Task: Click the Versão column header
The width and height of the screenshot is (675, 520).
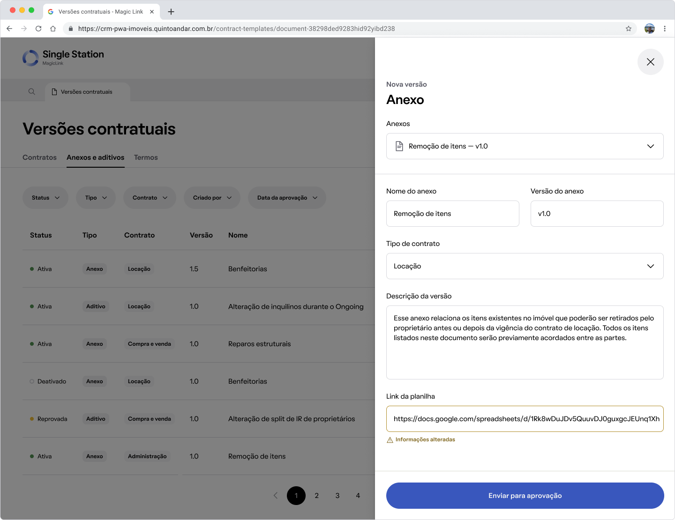Action: (201, 235)
